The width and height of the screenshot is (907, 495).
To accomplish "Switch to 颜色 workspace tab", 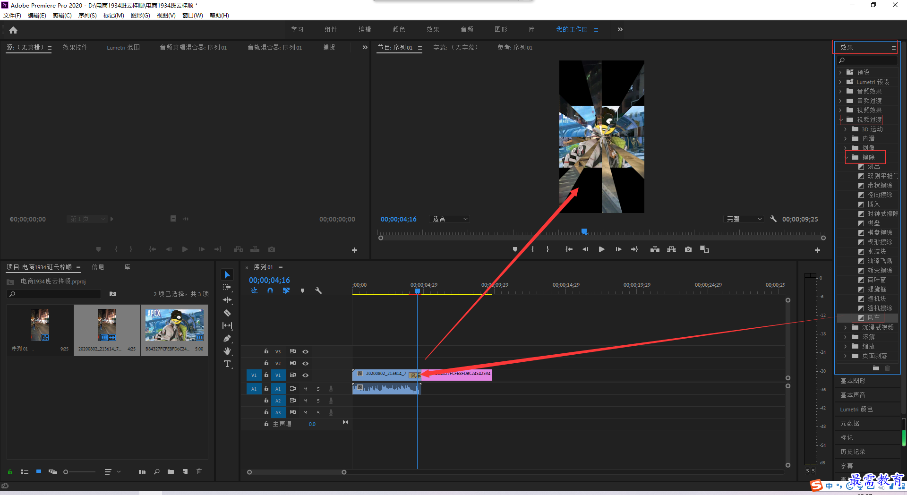I will [x=399, y=29].
